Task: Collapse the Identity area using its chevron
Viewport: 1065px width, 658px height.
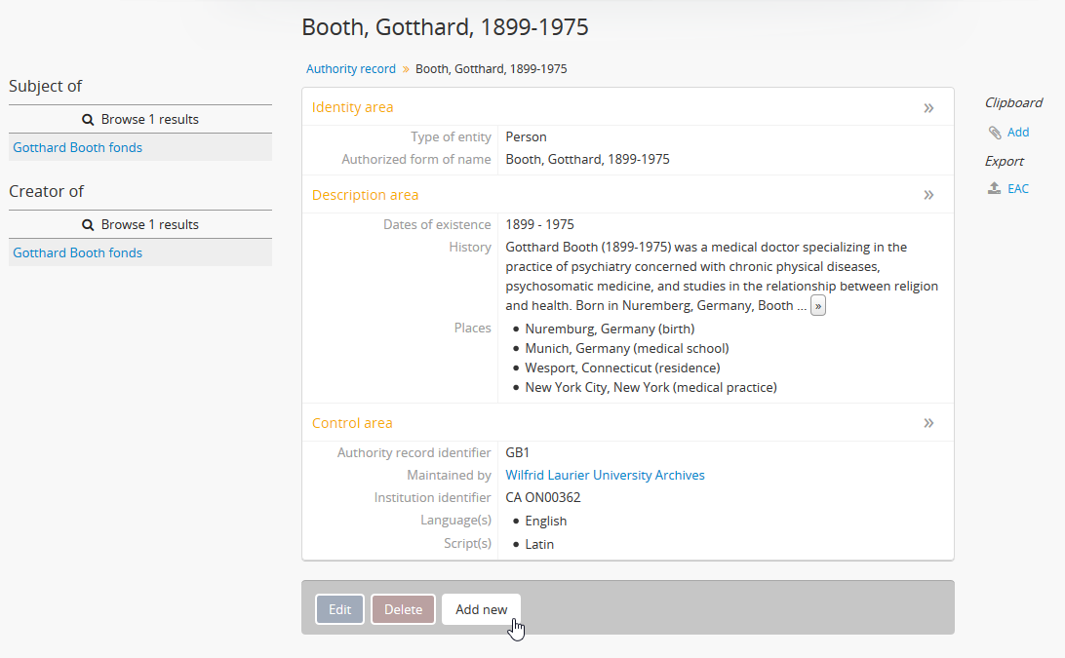Action: tap(928, 108)
